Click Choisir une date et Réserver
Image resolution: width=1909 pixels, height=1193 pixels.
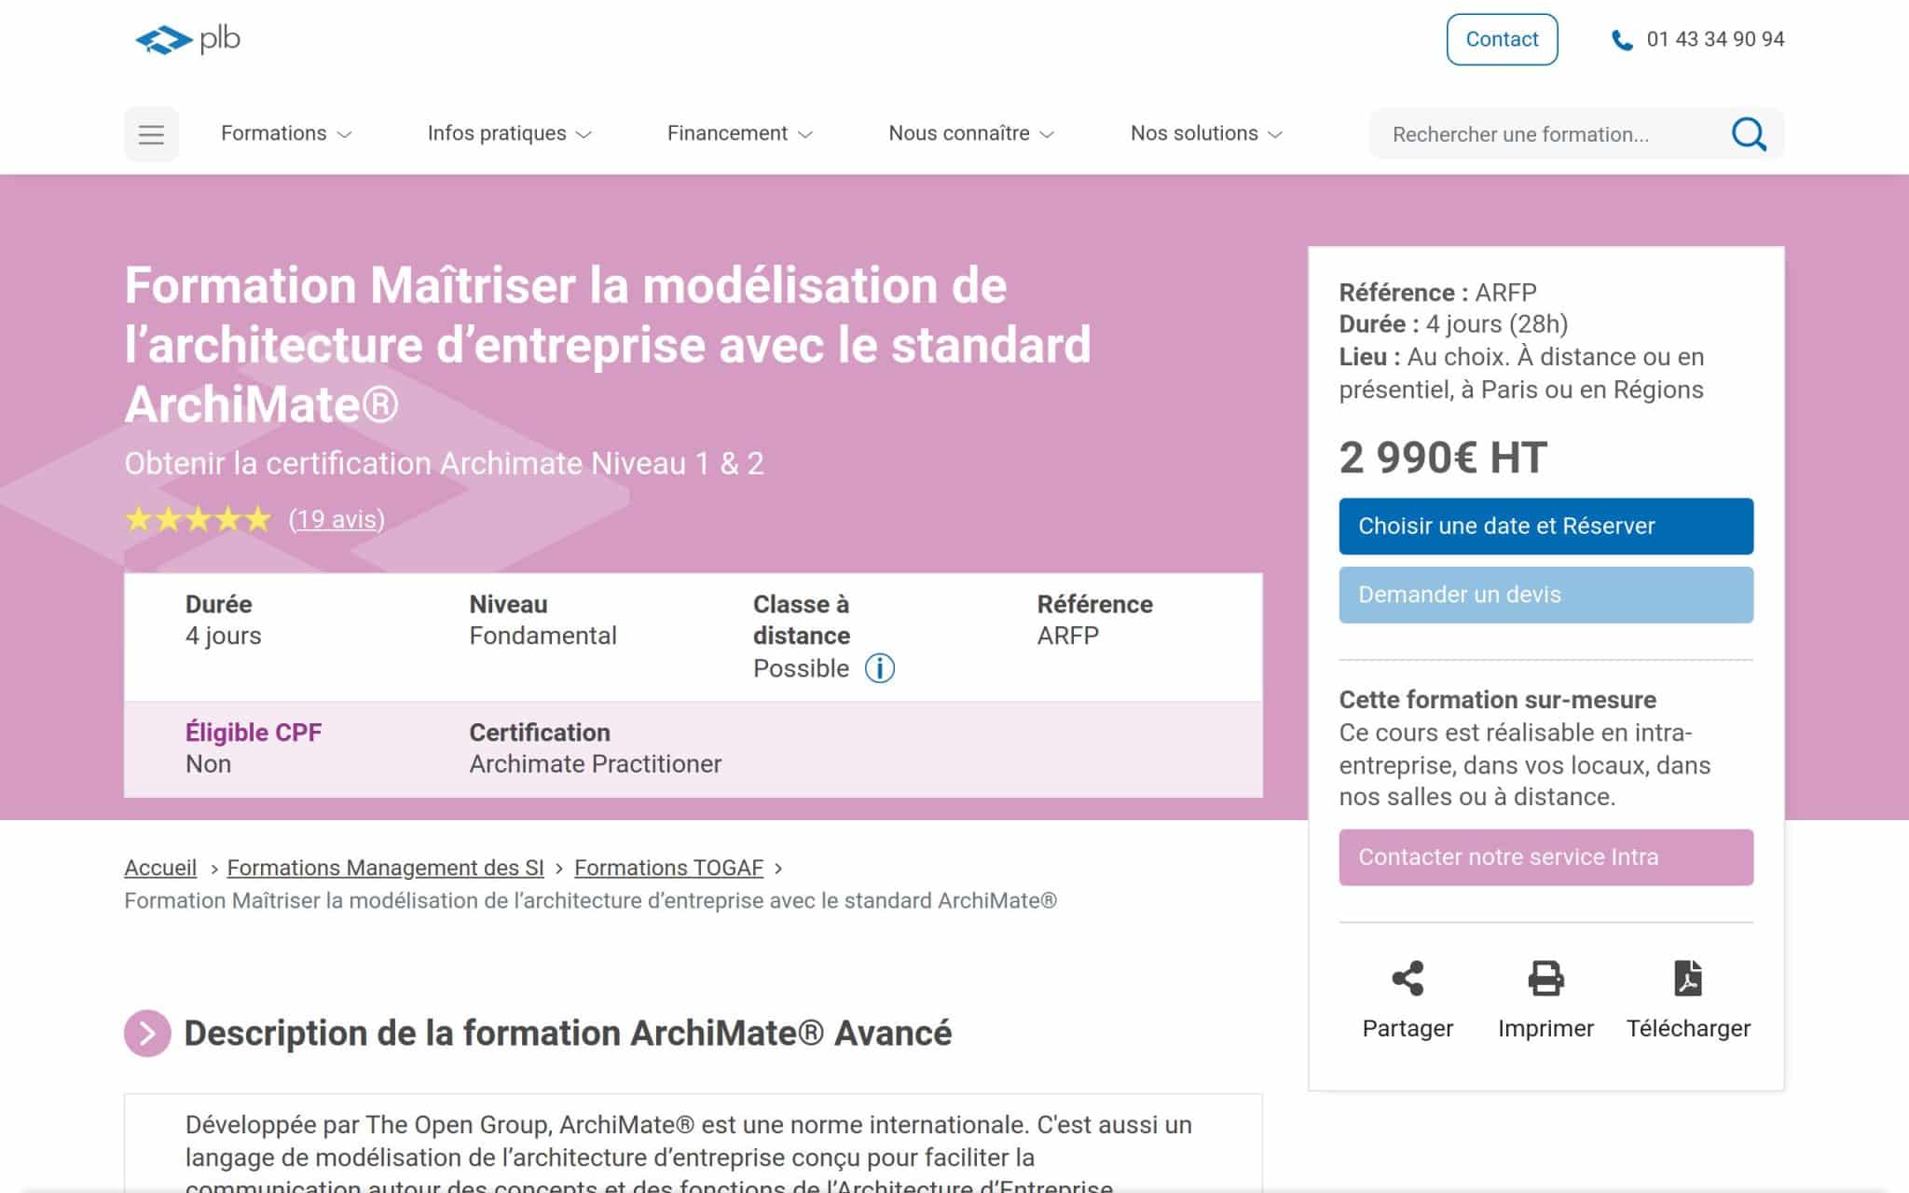pos(1545,526)
